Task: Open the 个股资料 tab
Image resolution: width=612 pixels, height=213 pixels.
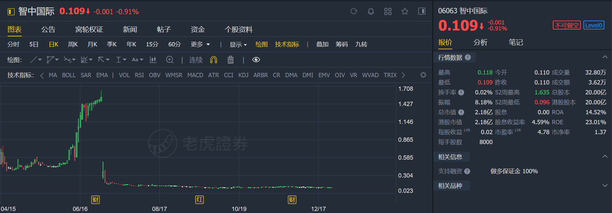Action: 239,29
